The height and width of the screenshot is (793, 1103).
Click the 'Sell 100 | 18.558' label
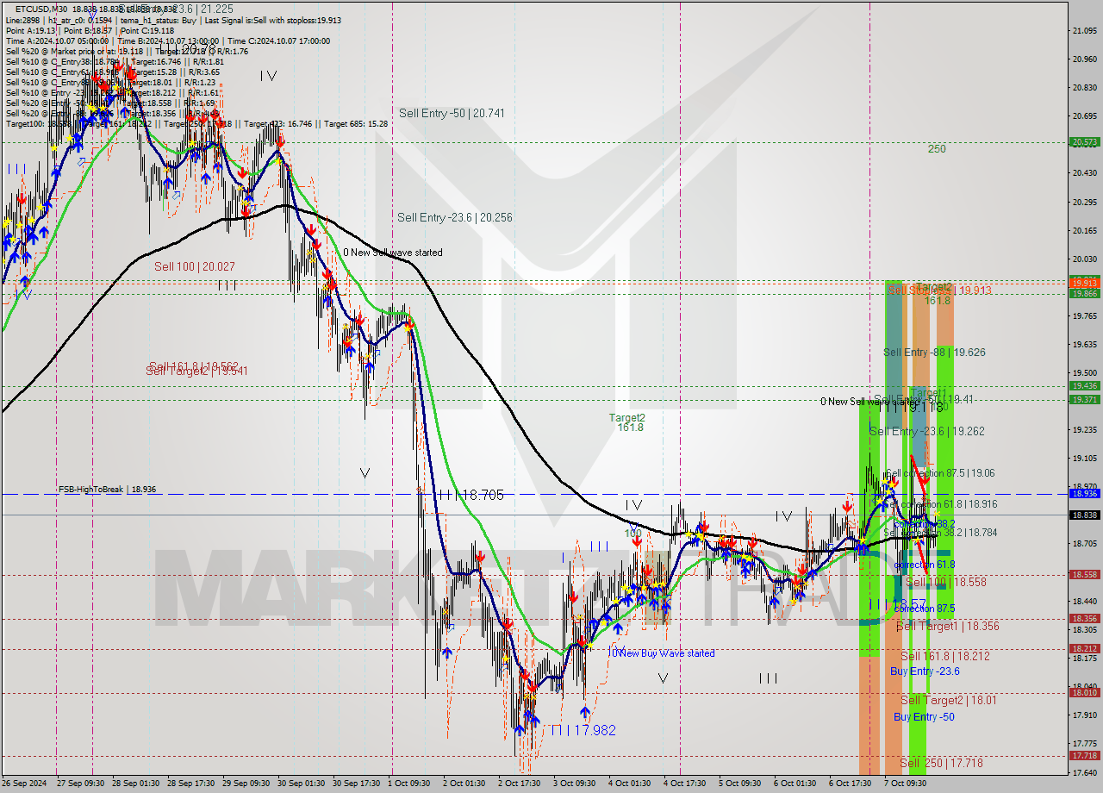click(946, 583)
